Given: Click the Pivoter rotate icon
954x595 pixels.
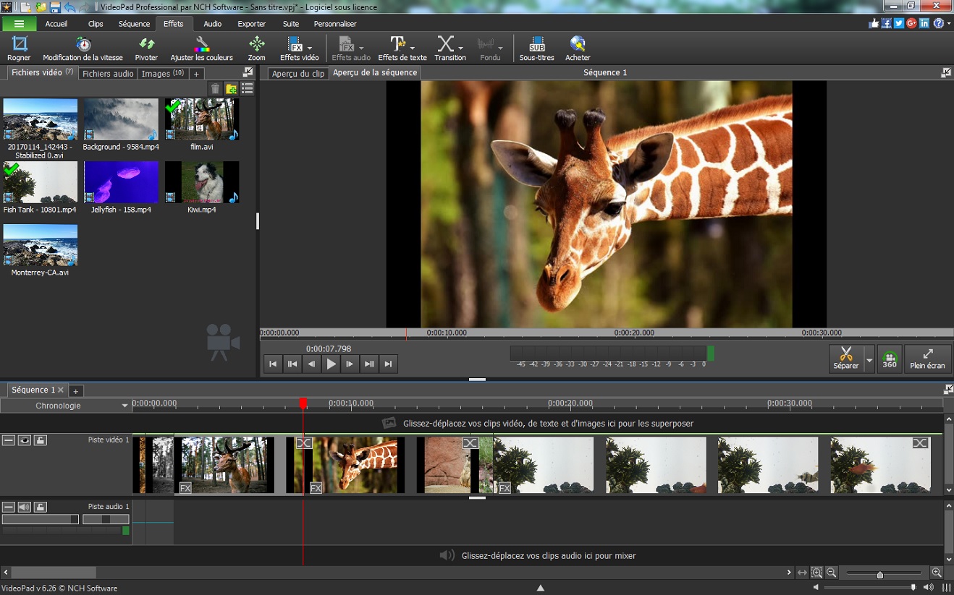Looking at the screenshot, I should 146,48.
